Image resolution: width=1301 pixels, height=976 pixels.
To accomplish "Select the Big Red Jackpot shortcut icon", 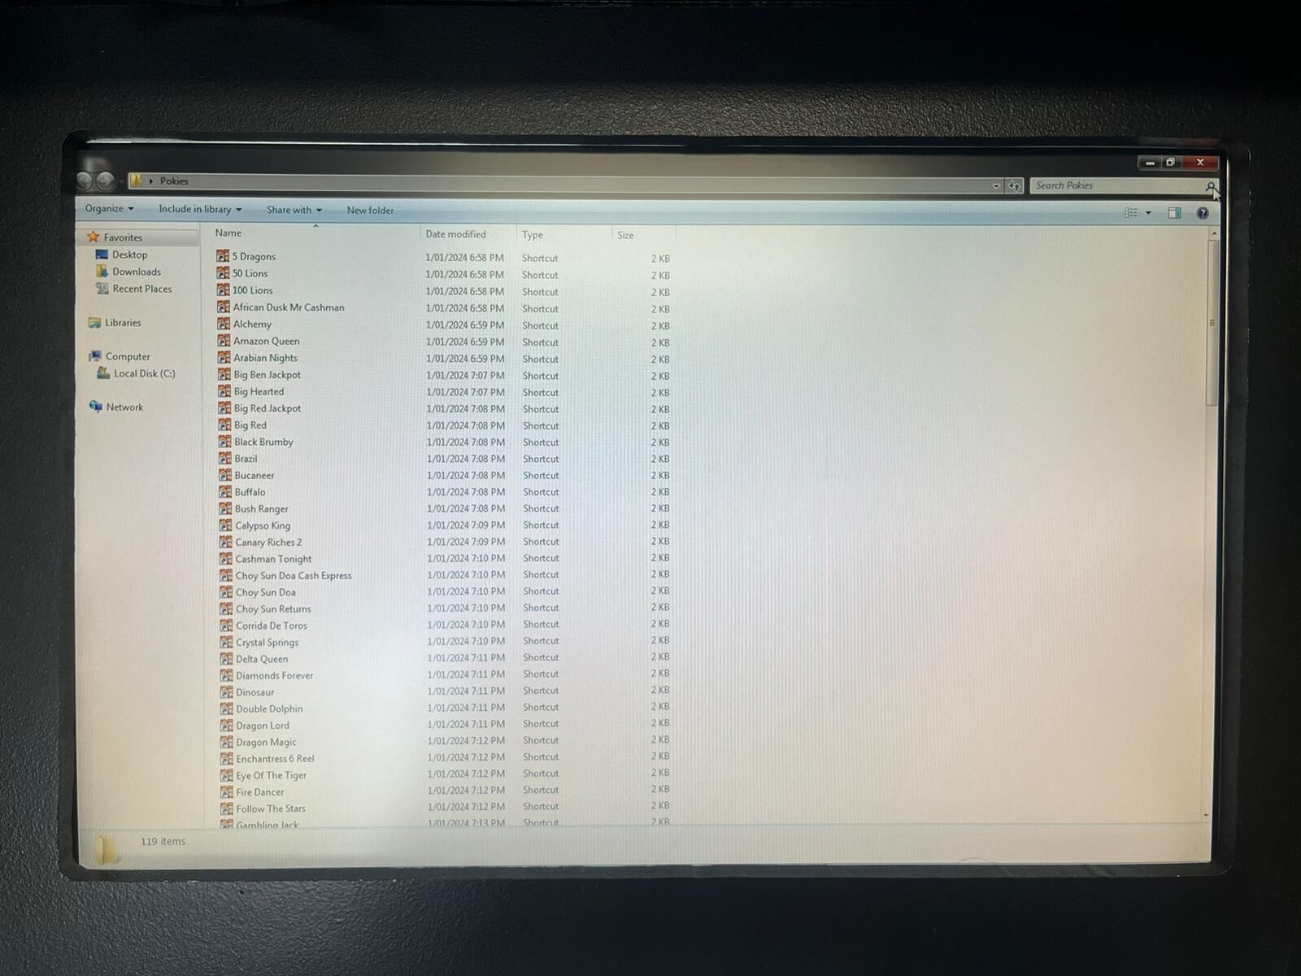I will coord(224,407).
